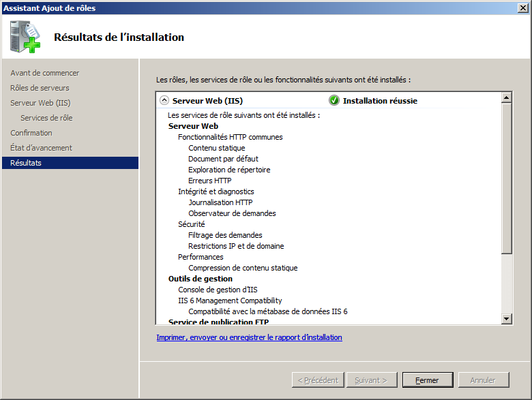Click the Fermer button
This screenshot has width=532, height=400.
[427, 380]
